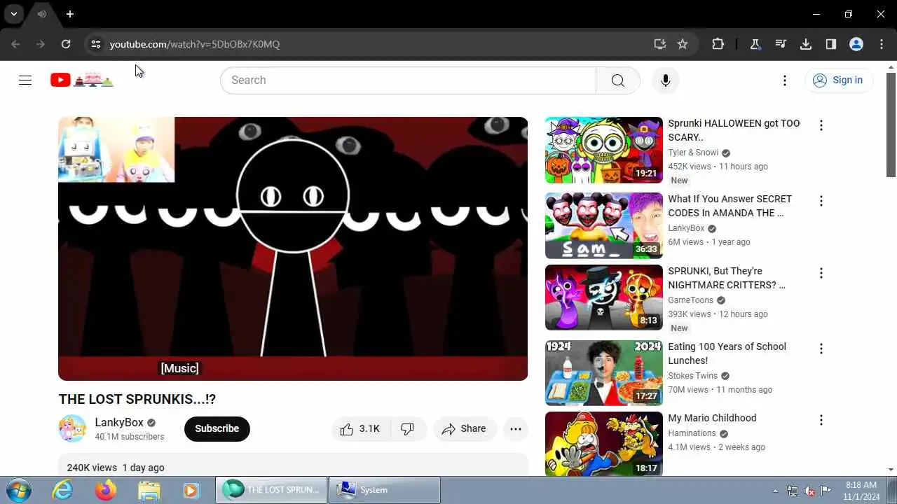
Task: Open browser extensions puzzle icon
Action: click(718, 44)
